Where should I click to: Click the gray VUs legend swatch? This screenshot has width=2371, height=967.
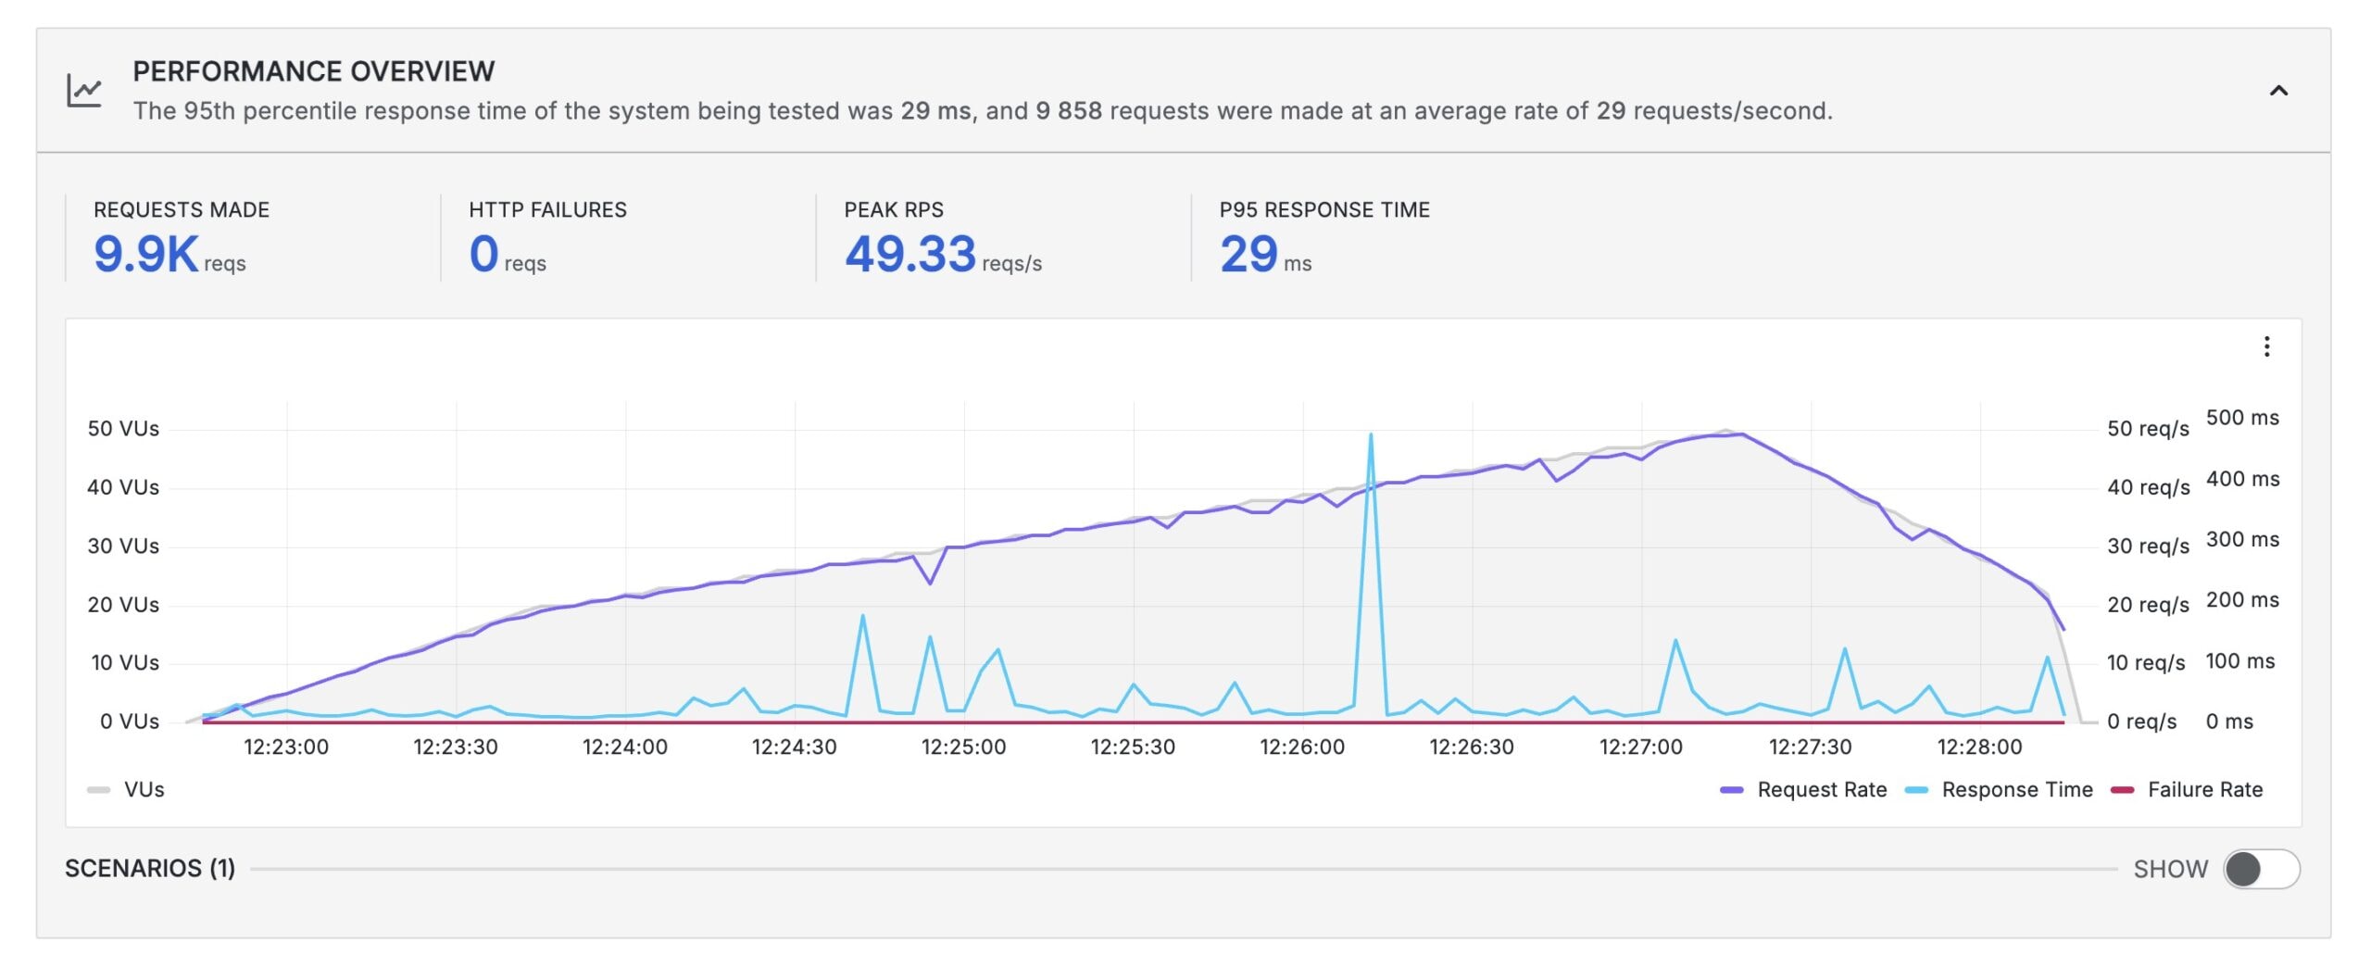pos(98,790)
